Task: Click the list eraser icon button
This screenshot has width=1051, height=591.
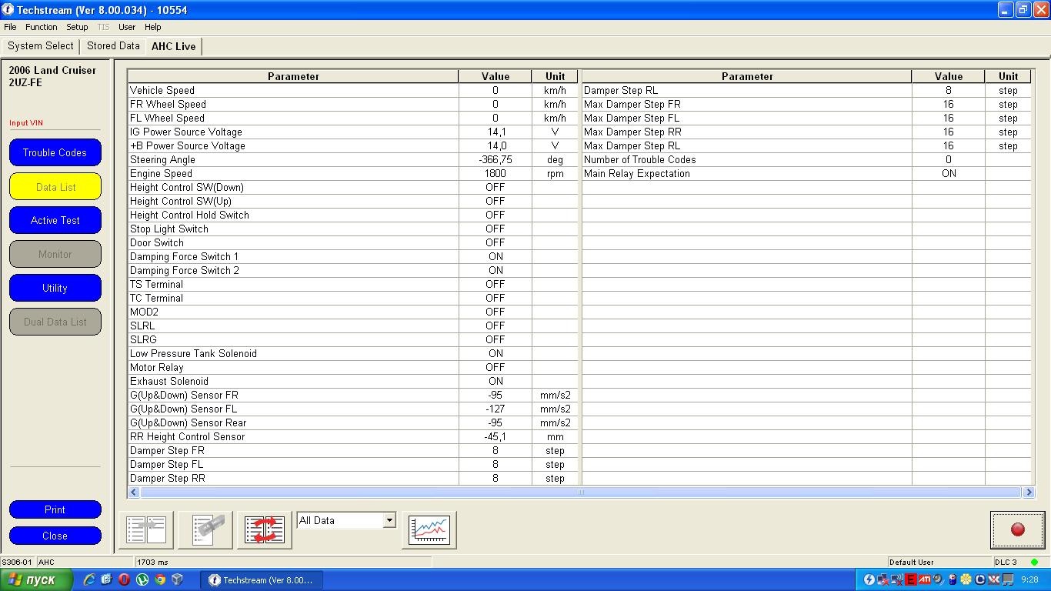Action: click(x=205, y=529)
